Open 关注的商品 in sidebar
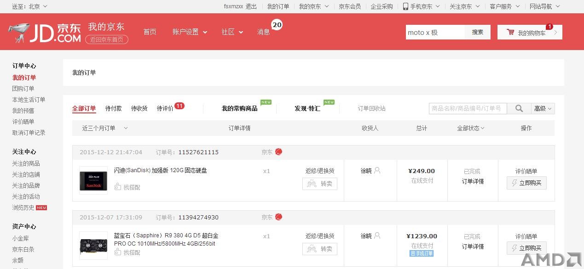The image size is (584, 269). point(26,163)
